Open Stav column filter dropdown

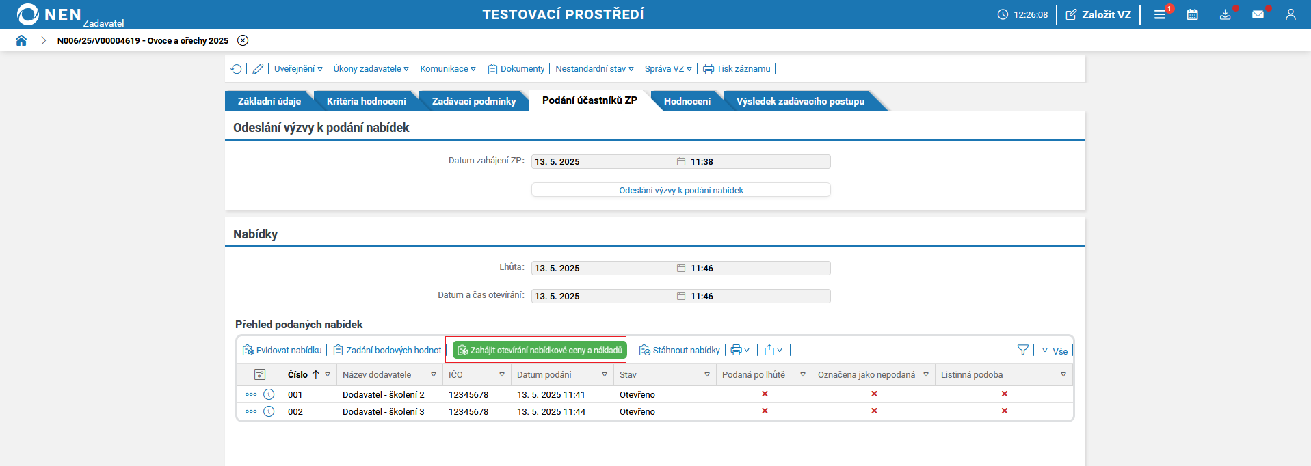coord(707,374)
